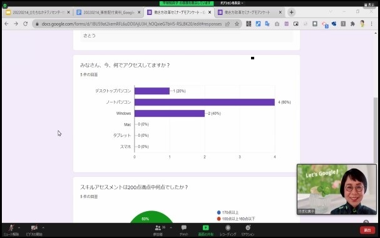This screenshot has height=238, width=380.
Task: Click the デスクトップパソコン bar in chart
Action: click(152, 91)
